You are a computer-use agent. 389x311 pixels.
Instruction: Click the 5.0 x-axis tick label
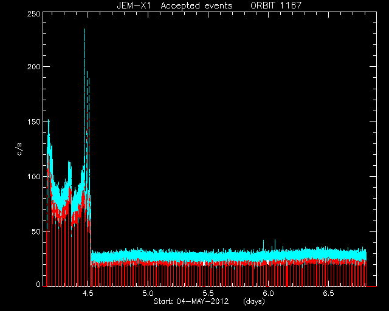click(x=148, y=293)
